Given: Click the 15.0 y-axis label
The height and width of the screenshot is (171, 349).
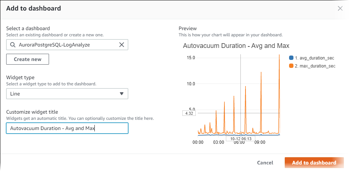Looking at the screenshot, I should pos(191,58).
